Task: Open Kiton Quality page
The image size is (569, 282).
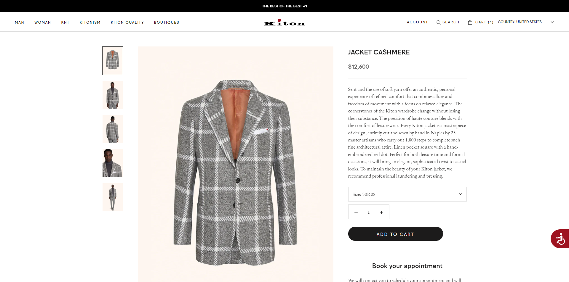Action: (x=127, y=22)
